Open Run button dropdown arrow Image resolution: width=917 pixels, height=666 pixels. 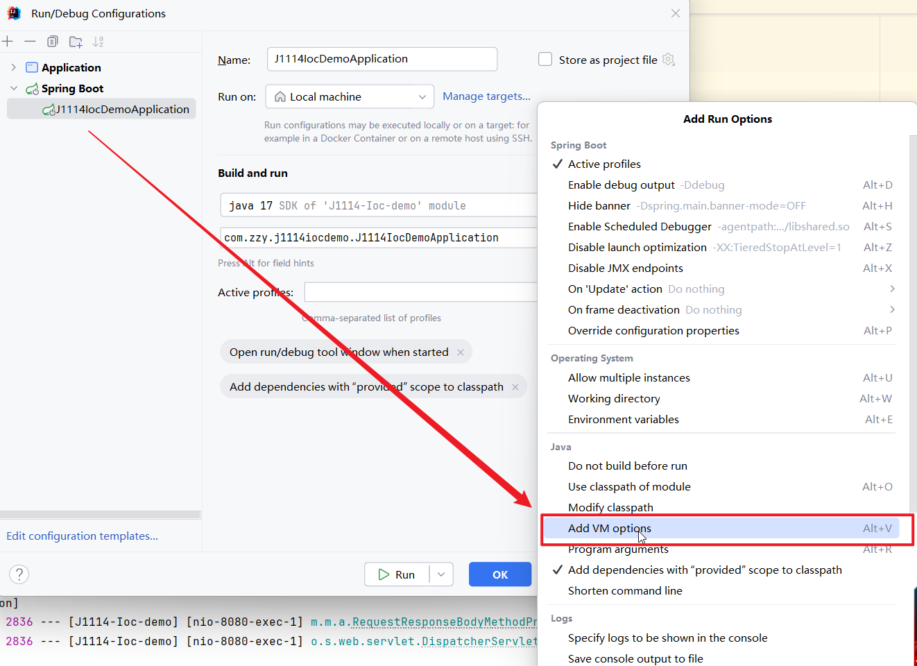(441, 574)
